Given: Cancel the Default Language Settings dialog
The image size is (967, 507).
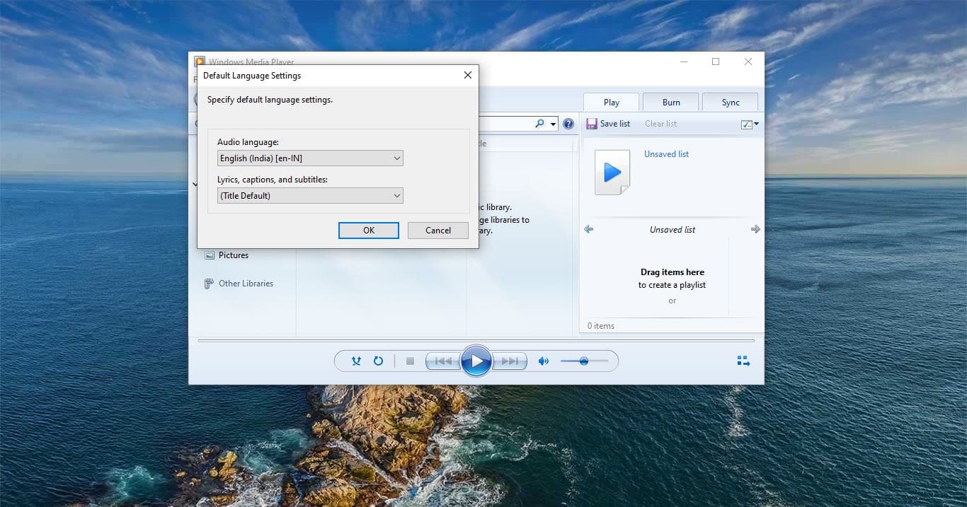Looking at the screenshot, I should click(437, 230).
